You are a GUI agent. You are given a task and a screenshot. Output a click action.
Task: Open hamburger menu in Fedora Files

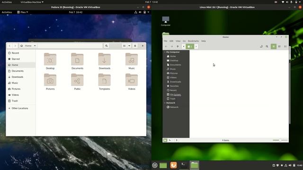coord(135,46)
